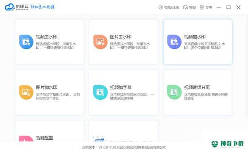Screen dimensions: 248x153
Task: Select the 图片去水印 title
Action: [121, 37]
